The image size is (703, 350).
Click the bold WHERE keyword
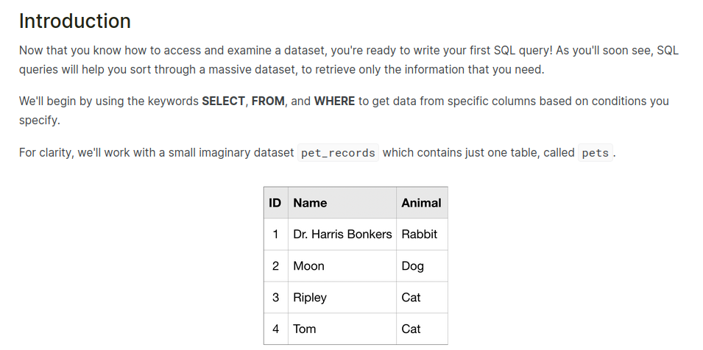(334, 101)
